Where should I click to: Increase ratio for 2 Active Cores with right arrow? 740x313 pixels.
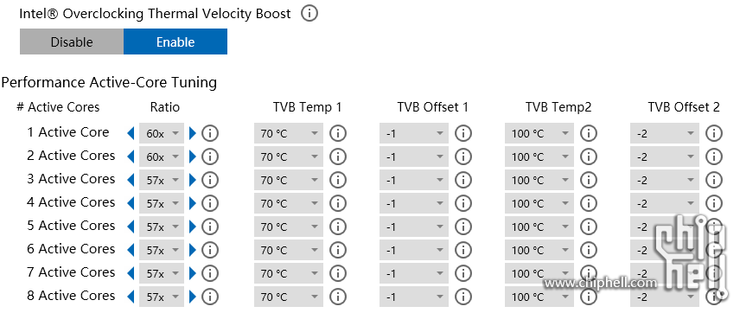coord(192,156)
